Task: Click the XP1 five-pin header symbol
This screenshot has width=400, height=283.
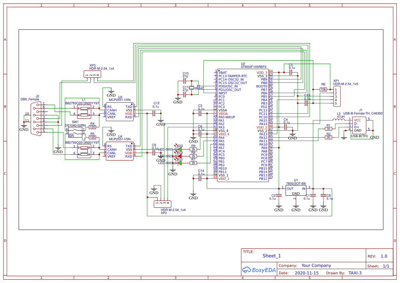Action: [337, 97]
